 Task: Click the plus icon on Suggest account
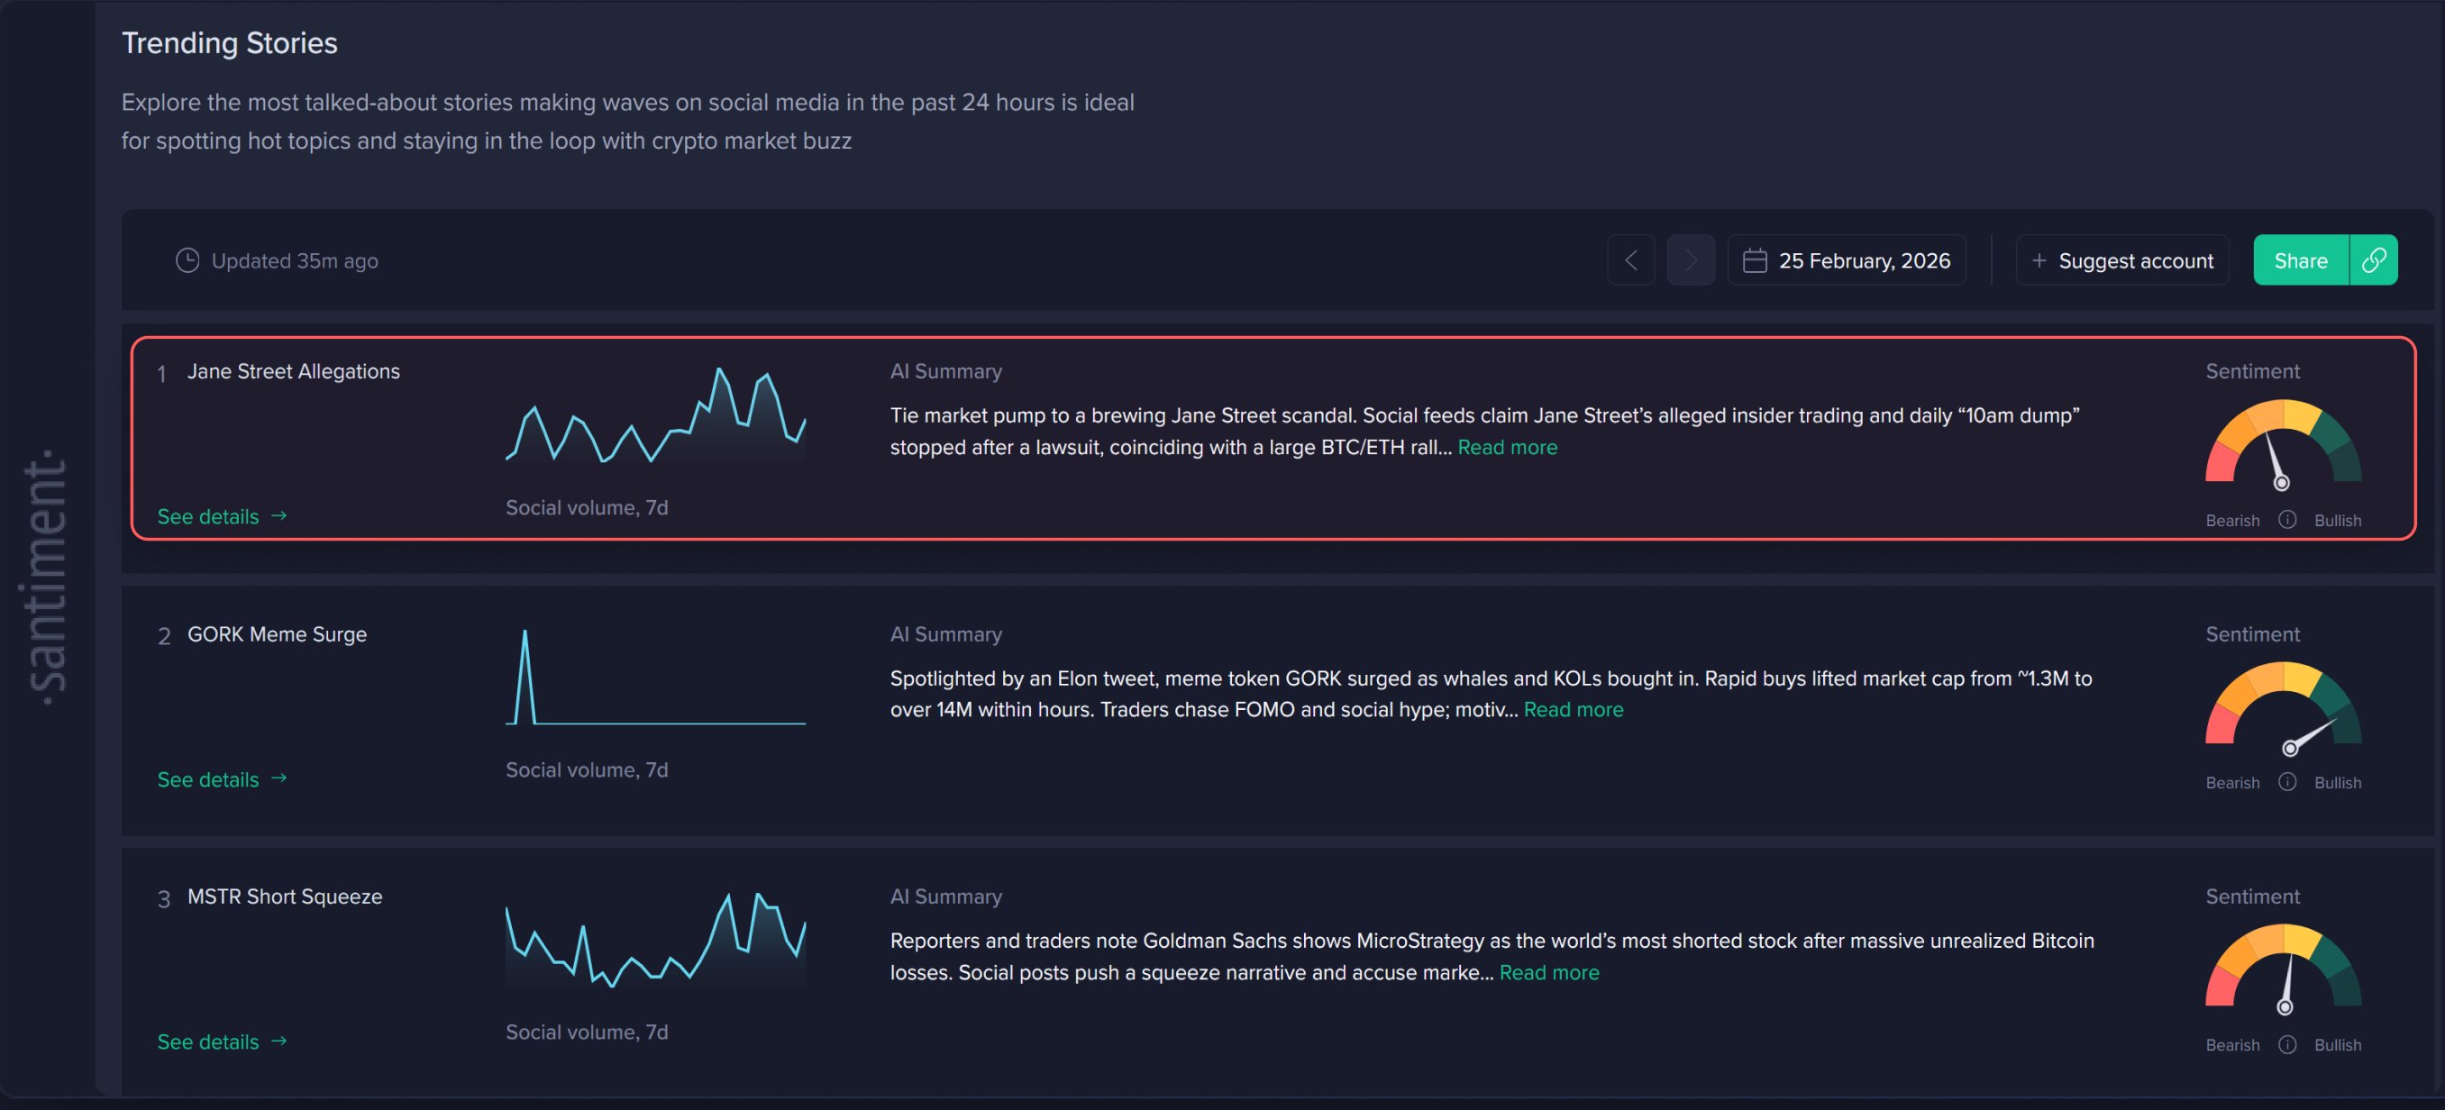2038,260
